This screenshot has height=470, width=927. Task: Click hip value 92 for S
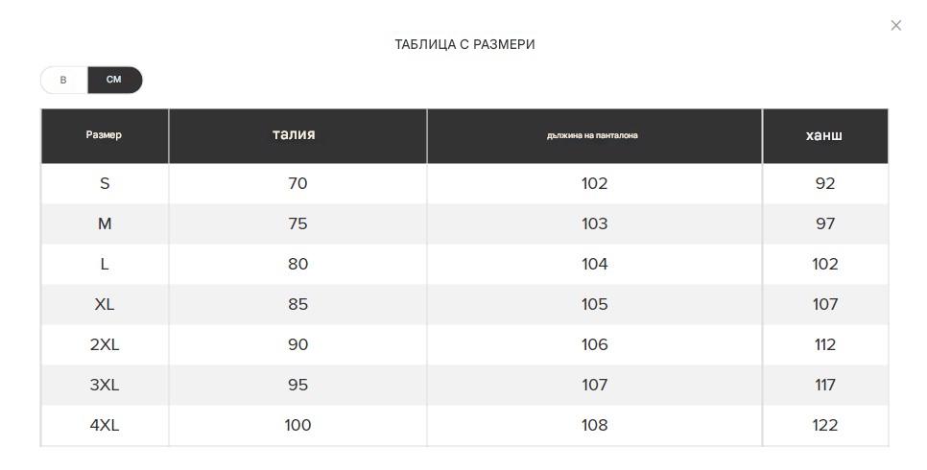pos(824,183)
